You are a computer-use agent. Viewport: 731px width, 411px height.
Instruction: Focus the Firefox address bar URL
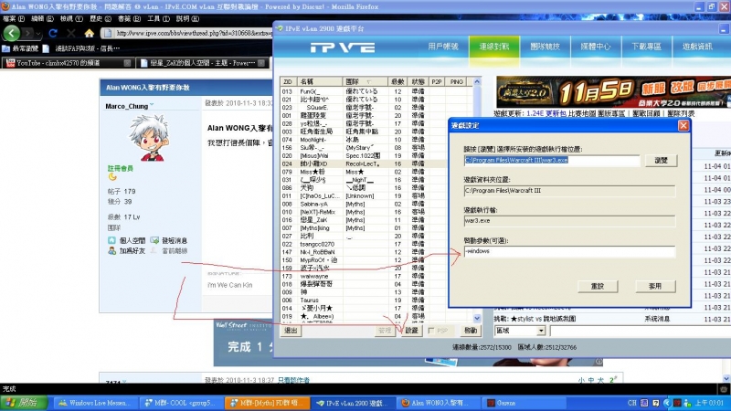tap(194, 33)
